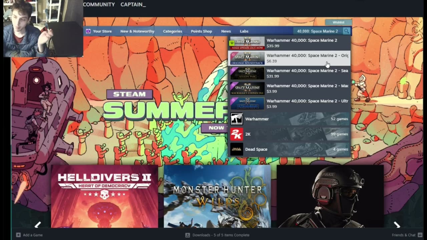This screenshot has width=427, height=240.
Task: Select the Macragge's Chosen DLC result
Action: pos(289,88)
